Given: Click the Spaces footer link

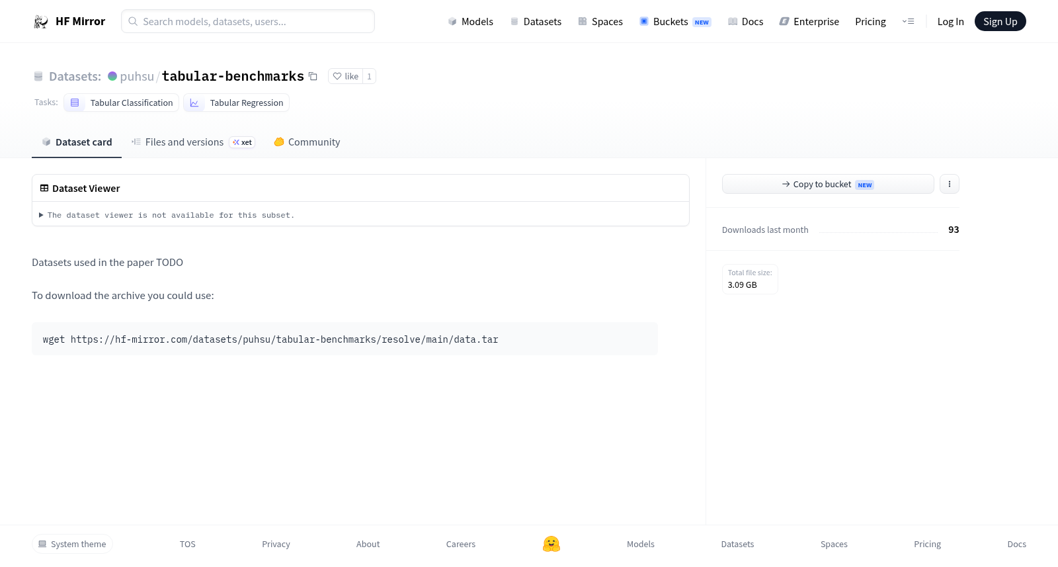Looking at the screenshot, I should pyautogui.click(x=834, y=544).
